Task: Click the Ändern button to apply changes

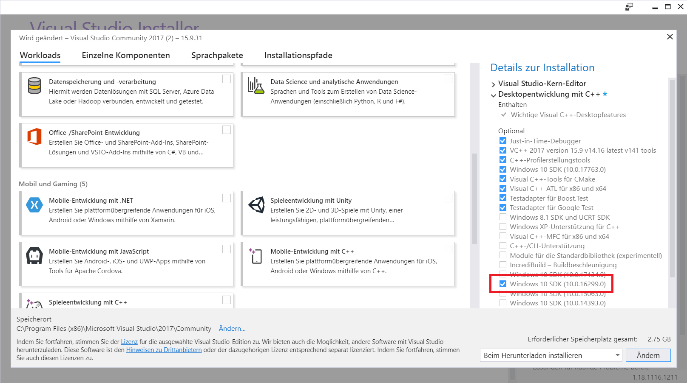Action: pyautogui.click(x=648, y=355)
